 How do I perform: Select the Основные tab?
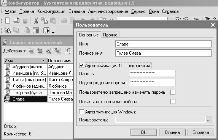(x=89, y=35)
